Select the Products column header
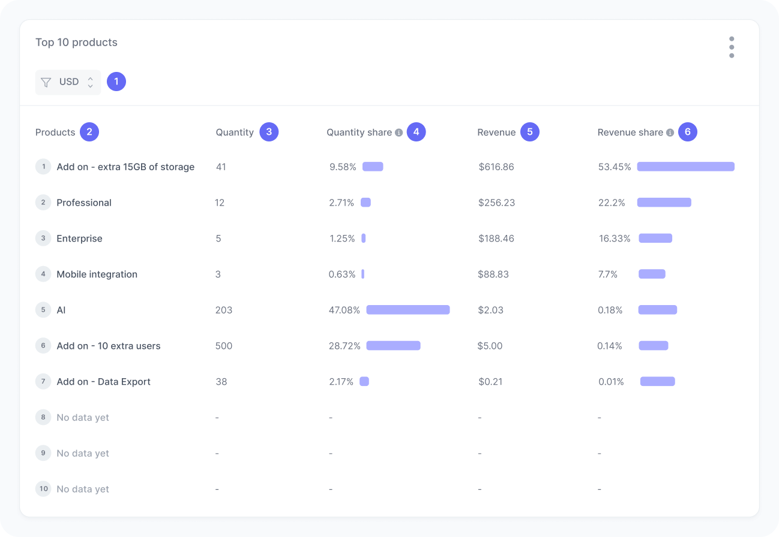The height and width of the screenshot is (537, 779). (55, 132)
